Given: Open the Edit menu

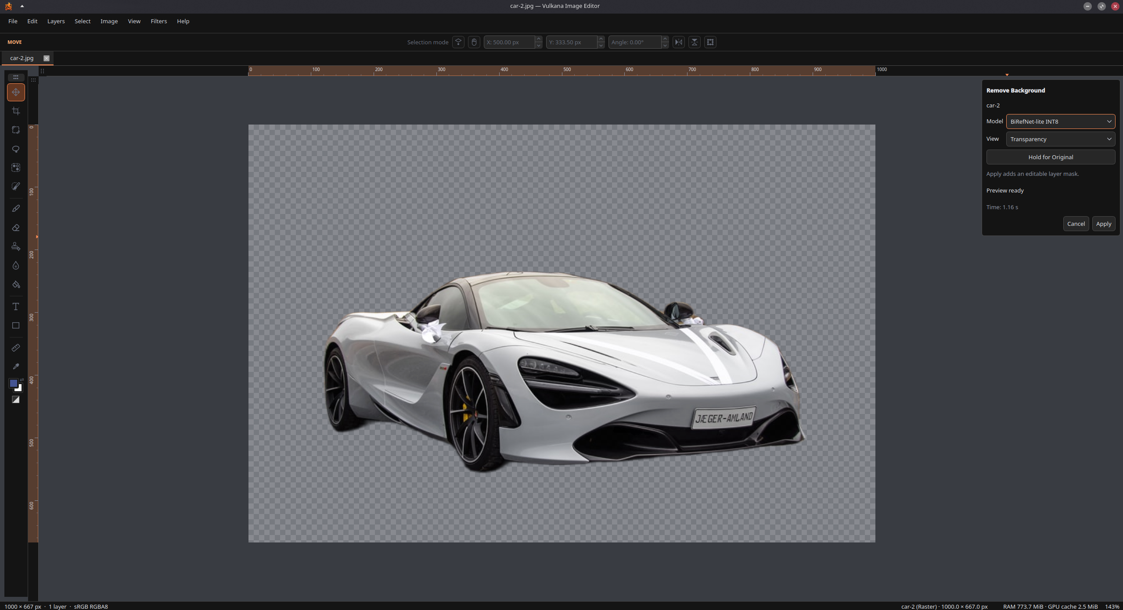Looking at the screenshot, I should [32, 21].
